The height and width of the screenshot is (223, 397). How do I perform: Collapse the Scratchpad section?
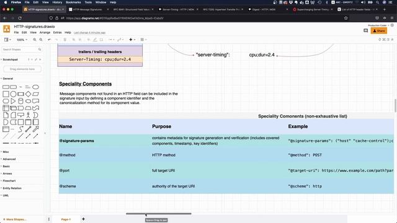coord(10,59)
